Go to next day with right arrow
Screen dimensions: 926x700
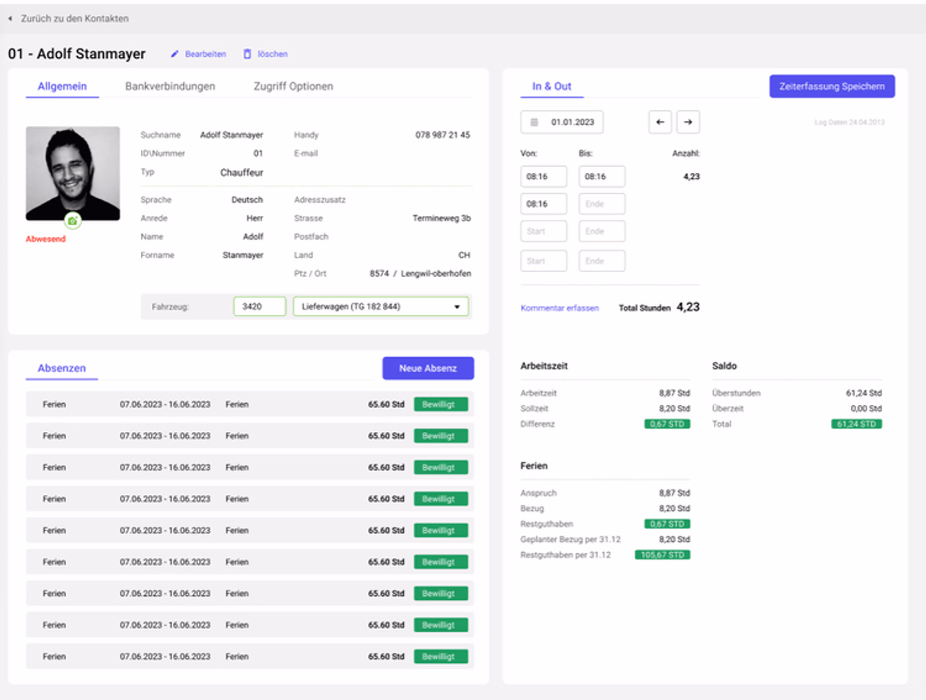688,122
